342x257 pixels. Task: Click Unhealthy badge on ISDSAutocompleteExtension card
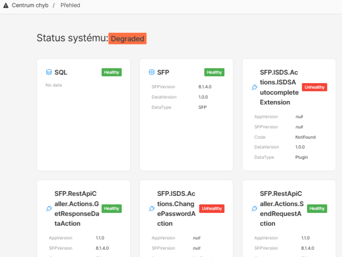pos(315,87)
